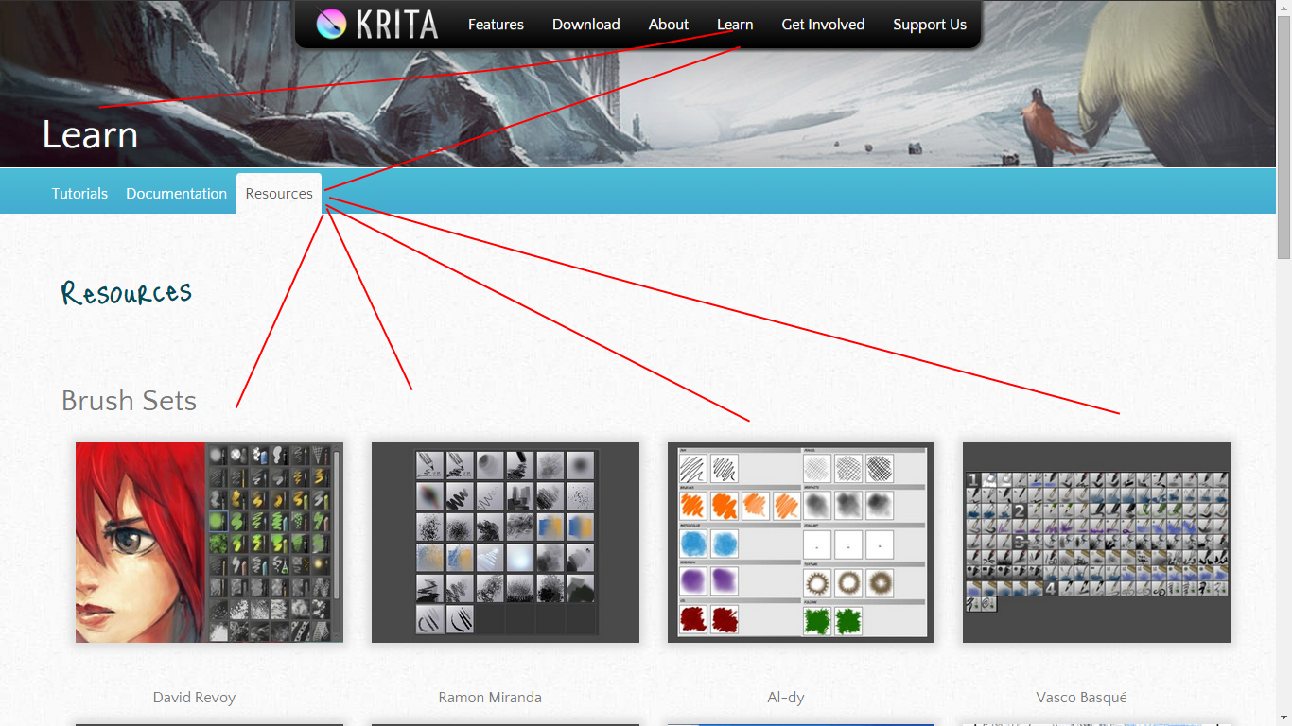Open the Get Involved page
1292x726 pixels.
pyautogui.click(x=823, y=25)
